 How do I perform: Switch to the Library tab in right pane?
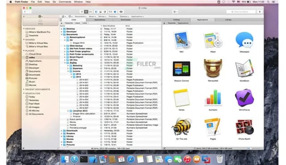(228, 20)
